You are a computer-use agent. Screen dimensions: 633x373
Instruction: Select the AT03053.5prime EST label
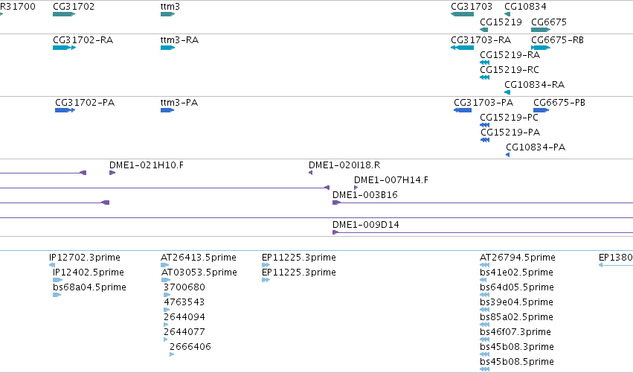(x=199, y=272)
